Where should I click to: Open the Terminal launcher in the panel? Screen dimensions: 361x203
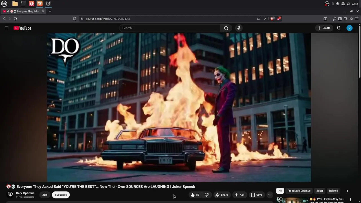[x=23, y=4]
